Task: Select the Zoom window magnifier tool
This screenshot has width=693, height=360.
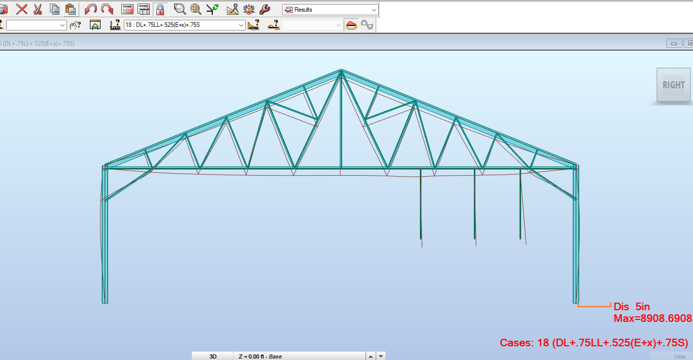Action: pyautogui.click(x=180, y=9)
